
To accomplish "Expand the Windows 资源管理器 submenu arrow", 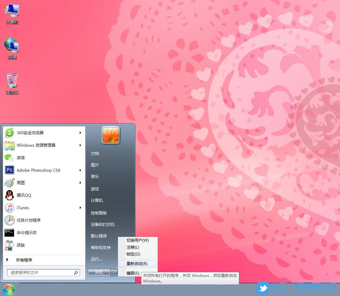I will point(80,145).
